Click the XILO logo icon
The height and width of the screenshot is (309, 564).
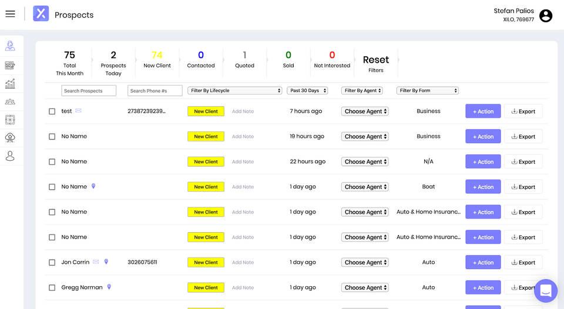[x=41, y=13]
